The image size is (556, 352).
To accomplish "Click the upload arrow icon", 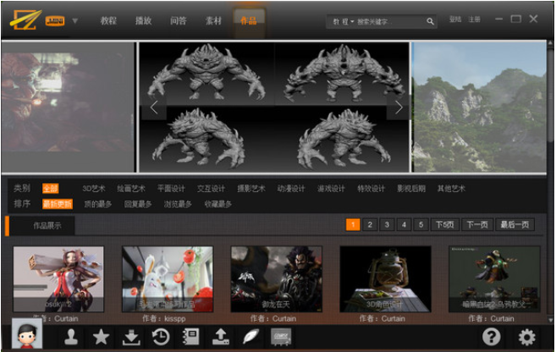I will coord(221,337).
